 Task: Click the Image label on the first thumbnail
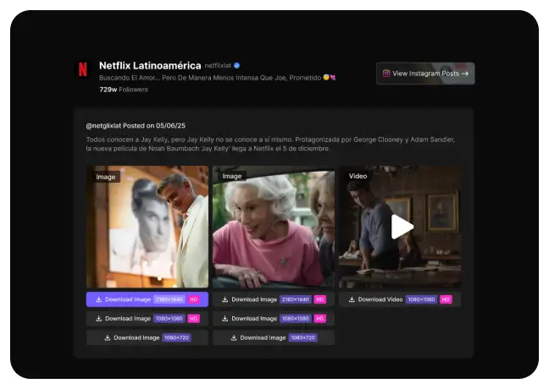(106, 177)
